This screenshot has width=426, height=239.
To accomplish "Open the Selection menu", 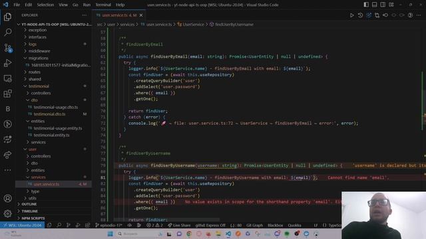I will (45, 5).
